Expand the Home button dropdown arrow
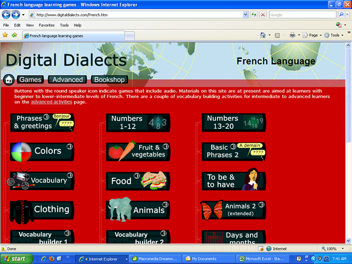Viewport: 352px width, 264px height. [270, 35]
